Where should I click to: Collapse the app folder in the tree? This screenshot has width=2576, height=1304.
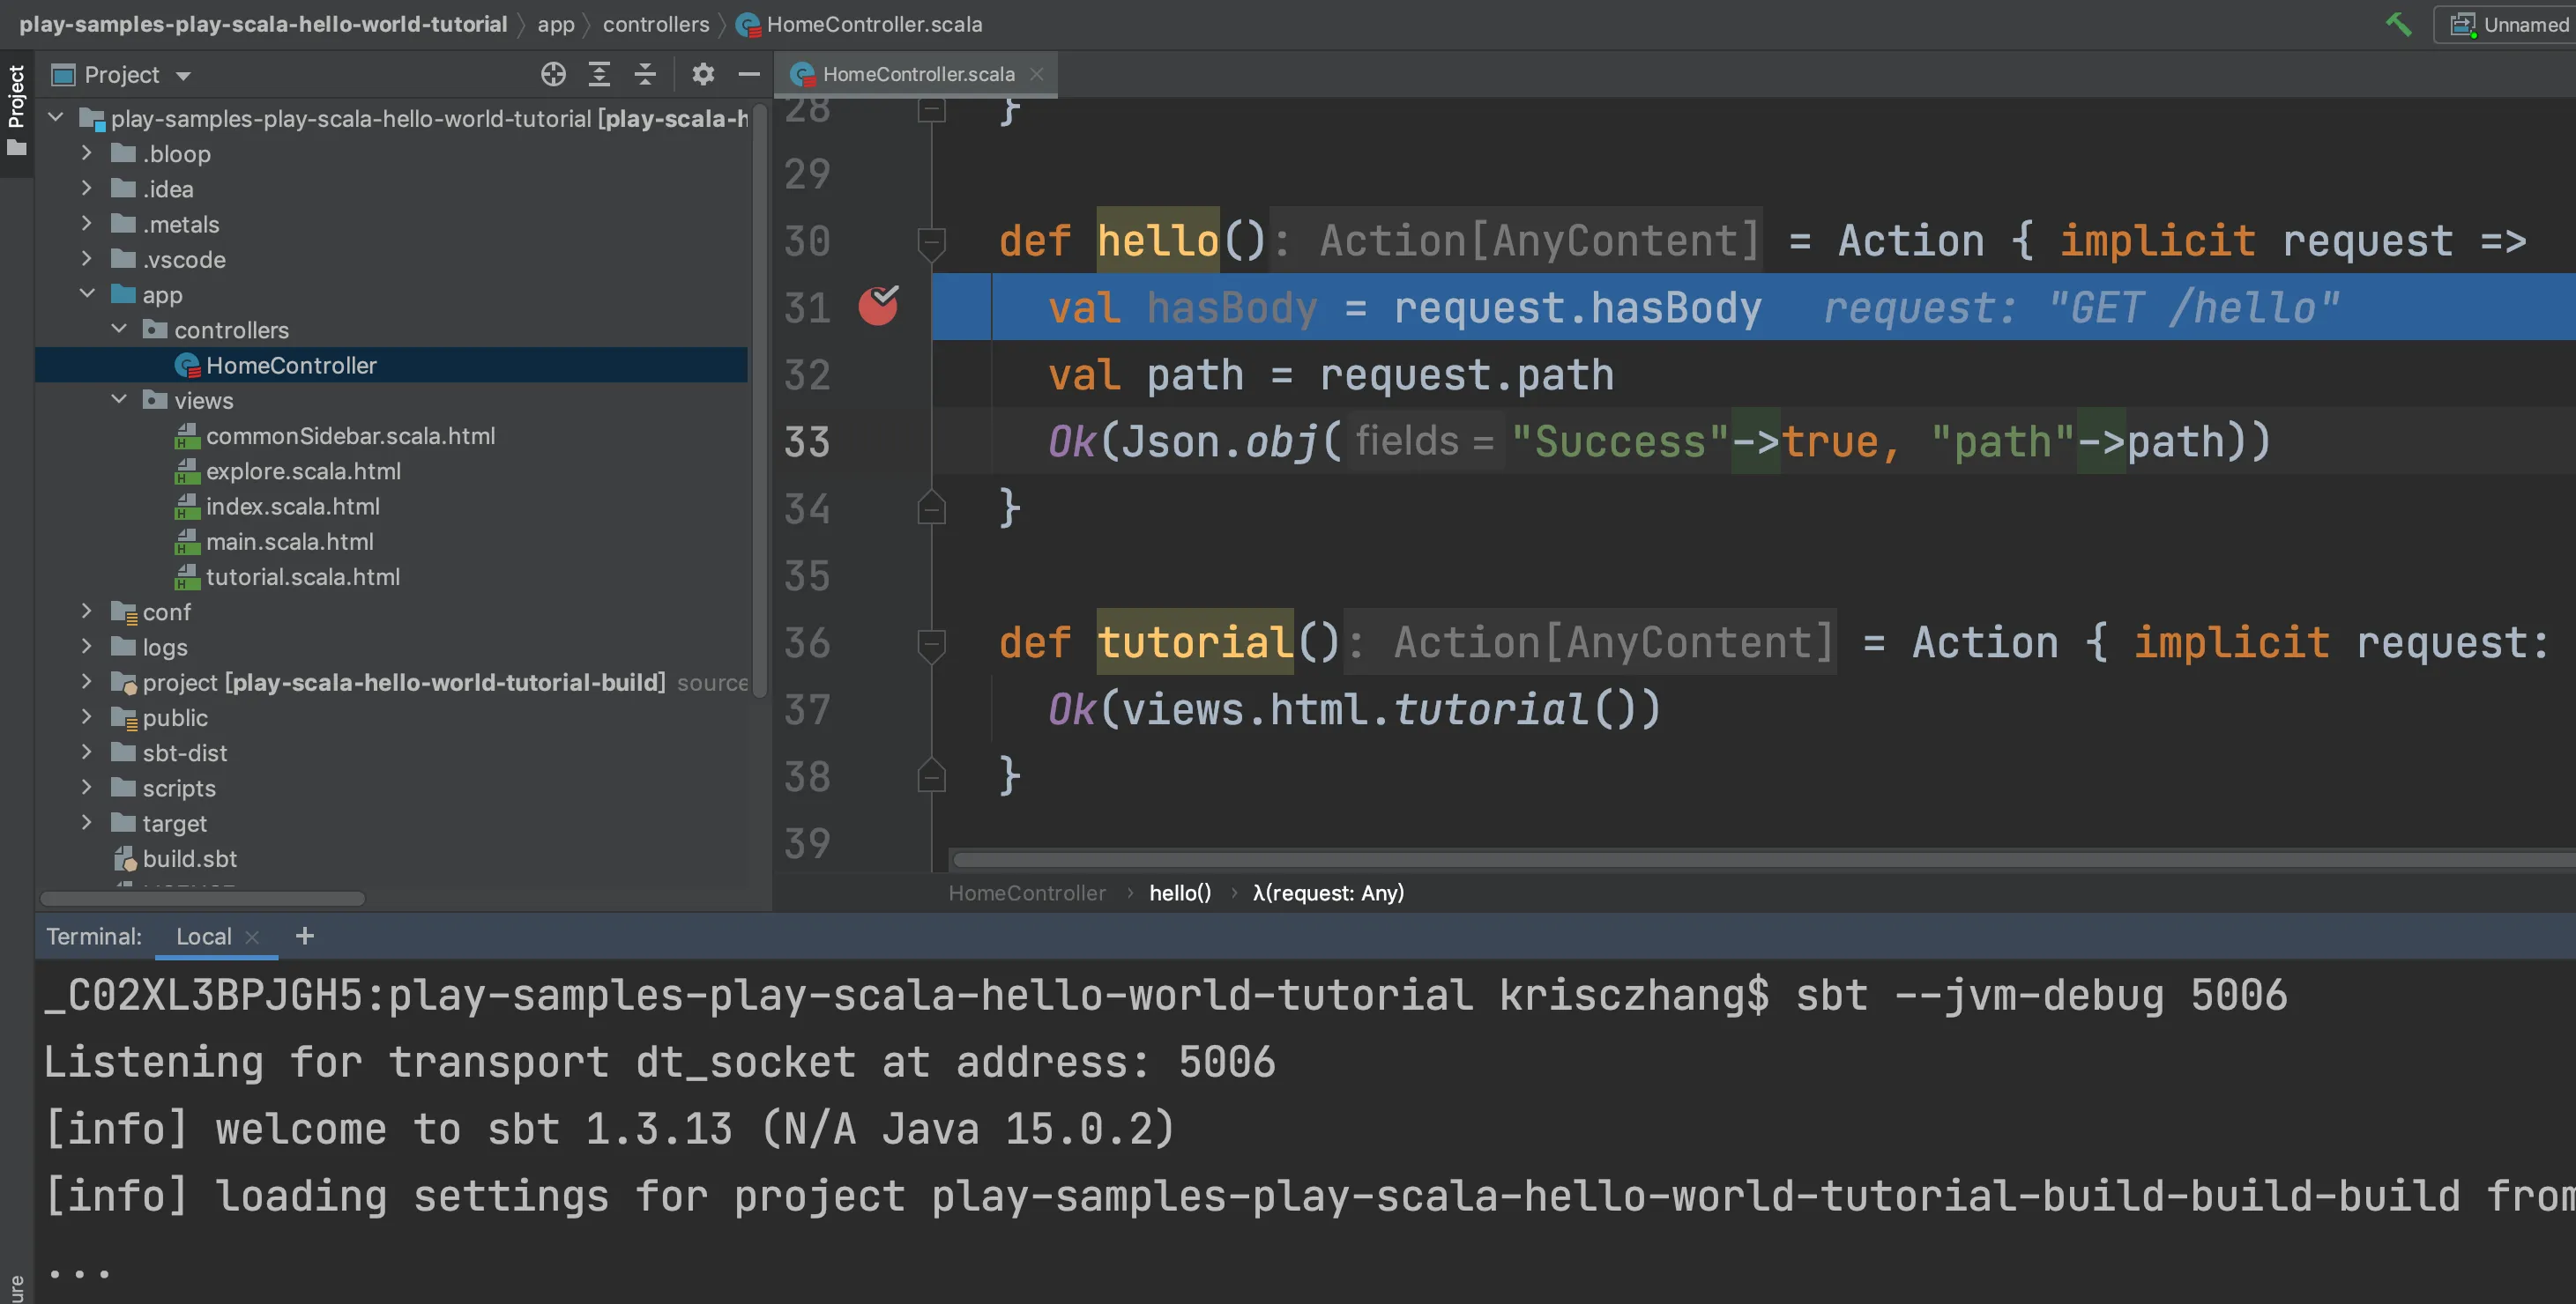[x=87, y=293]
